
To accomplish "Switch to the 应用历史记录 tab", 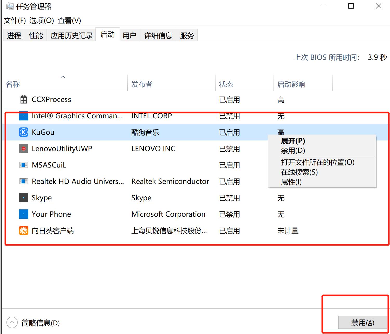I will [x=71, y=35].
